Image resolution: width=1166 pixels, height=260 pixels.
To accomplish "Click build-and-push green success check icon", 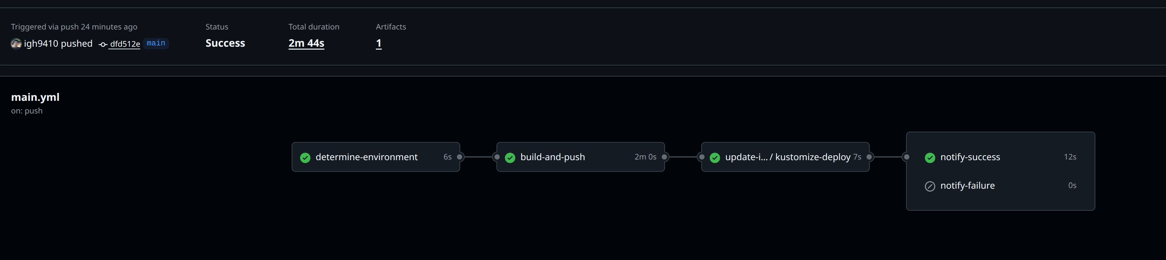I will (510, 158).
